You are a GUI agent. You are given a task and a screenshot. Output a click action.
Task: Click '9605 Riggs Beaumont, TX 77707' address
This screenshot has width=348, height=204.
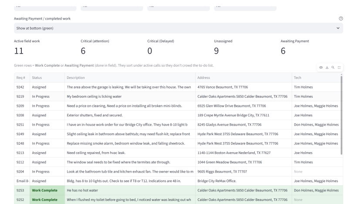(x=244, y=172)
